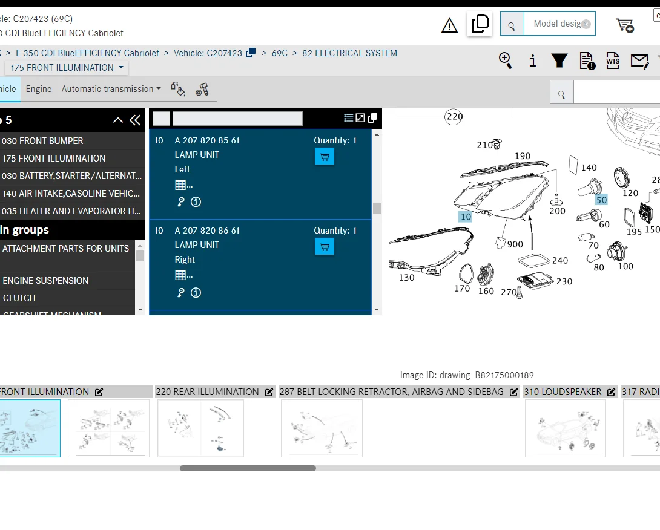660x530 pixels.
Task: Open table icon for Left LAMP UNIT
Action: (x=180, y=185)
